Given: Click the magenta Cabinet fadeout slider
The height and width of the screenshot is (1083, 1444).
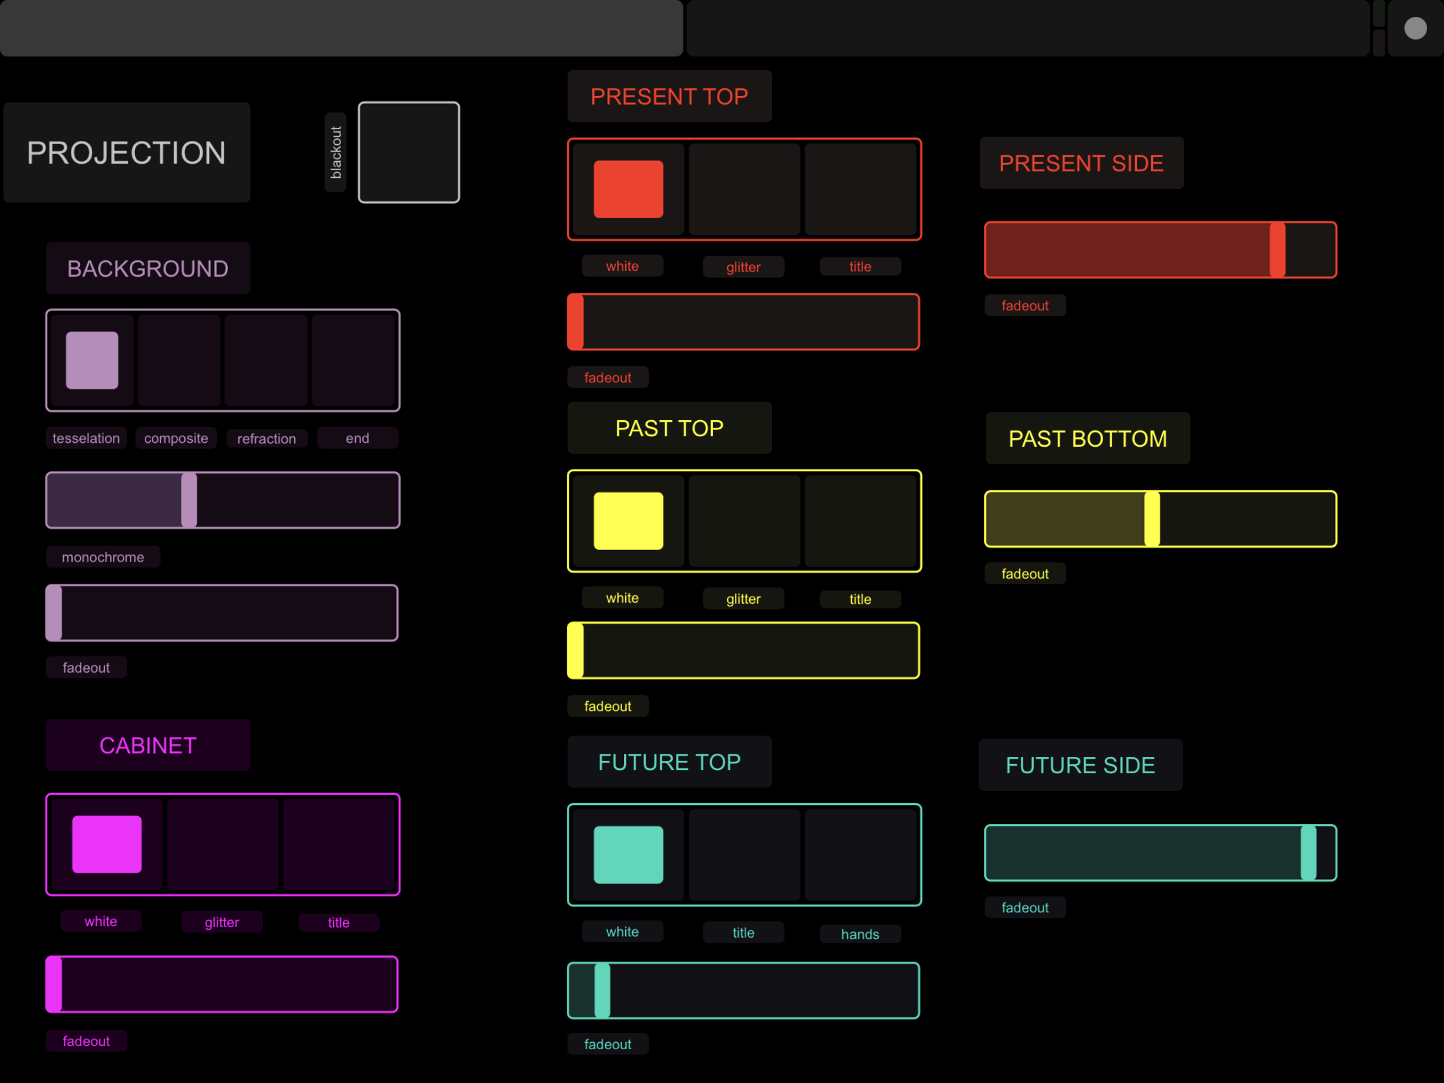Looking at the screenshot, I should (223, 984).
